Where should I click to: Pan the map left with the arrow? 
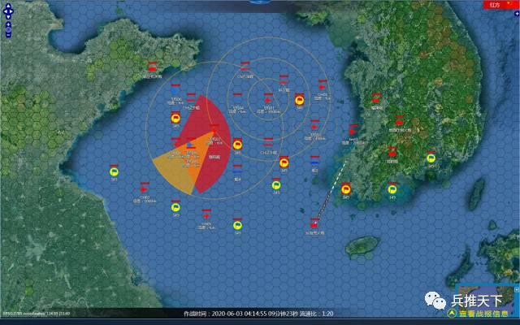click(6, 11)
